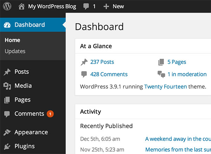211x154 pixels.
Task: Open Posts in the sidebar
Action: click(22, 72)
